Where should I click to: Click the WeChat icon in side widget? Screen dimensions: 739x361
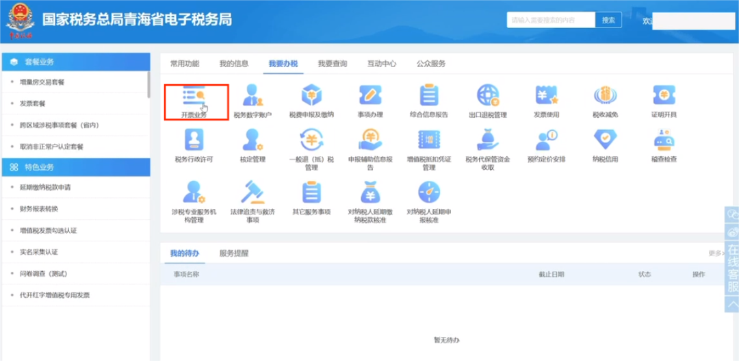pyautogui.click(x=732, y=214)
